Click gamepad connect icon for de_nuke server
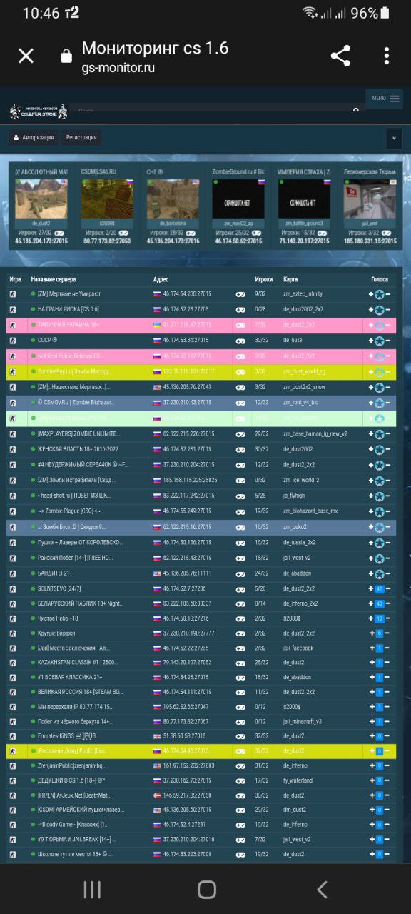Image resolution: width=411 pixels, height=914 pixels. pyautogui.click(x=240, y=341)
